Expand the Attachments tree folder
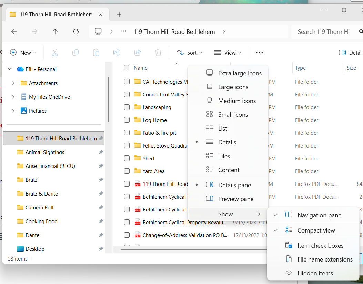 [13, 83]
